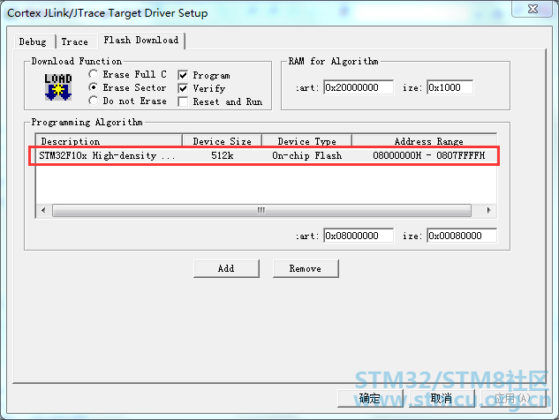Open the Trace tab
This screenshot has height=420, width=559.
[74, 41]
